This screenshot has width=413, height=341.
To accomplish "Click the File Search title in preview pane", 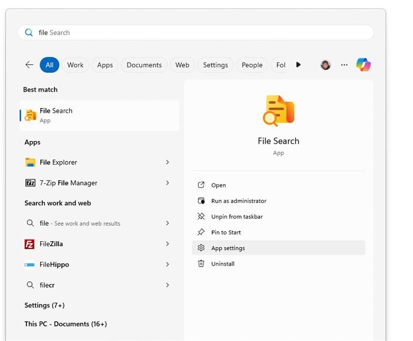I will click(x=278, y=141).
